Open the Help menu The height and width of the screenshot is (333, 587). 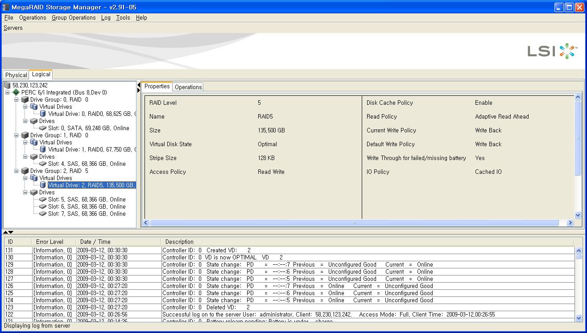[141, 18]
